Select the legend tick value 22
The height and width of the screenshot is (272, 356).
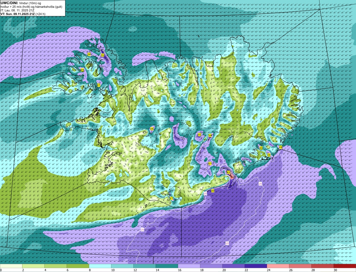pyautogui.click(x=246, y=270)
